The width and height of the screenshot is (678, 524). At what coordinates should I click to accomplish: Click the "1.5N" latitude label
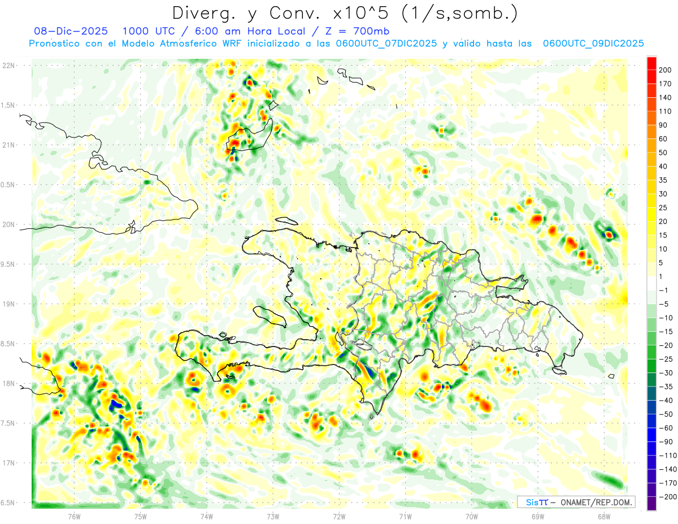(x=8, y=105)
